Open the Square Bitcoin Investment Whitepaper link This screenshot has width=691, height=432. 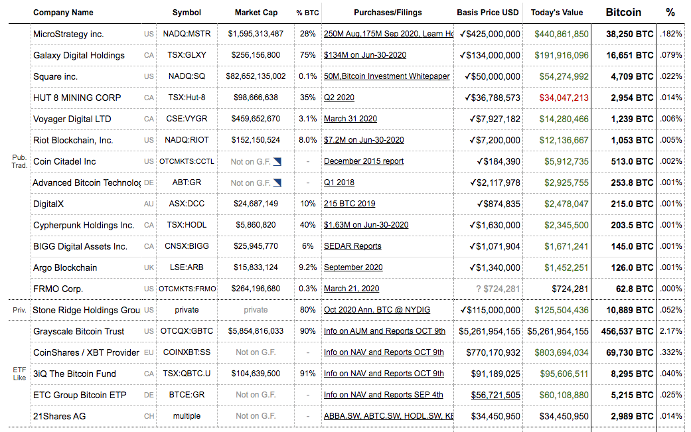386,76
